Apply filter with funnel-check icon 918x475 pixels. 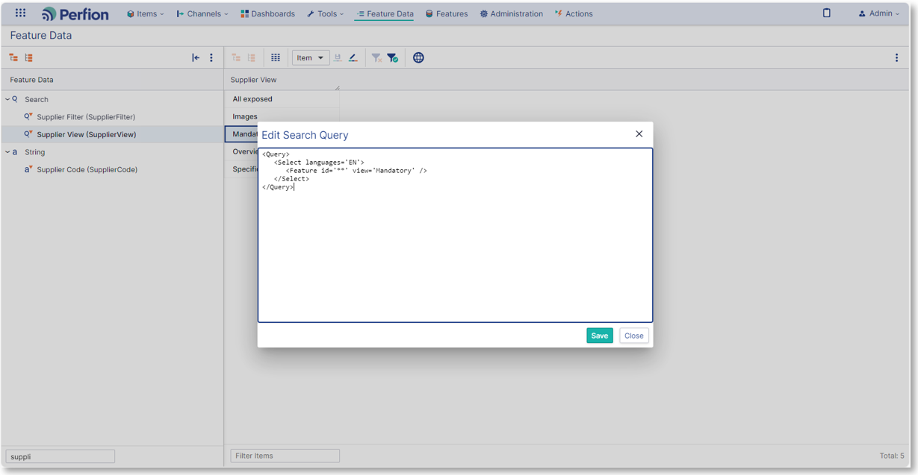click(393, 57)
